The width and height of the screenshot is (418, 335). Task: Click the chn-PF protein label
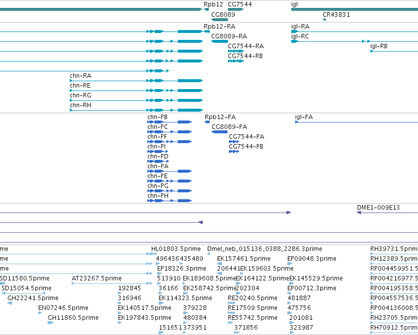pyautogui.click(x=157, y=137)
